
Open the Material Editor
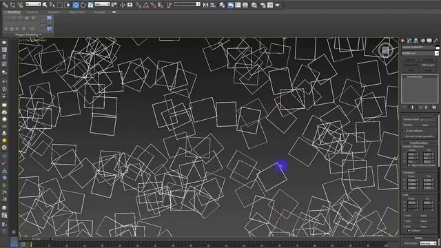(x=254, y=5)
